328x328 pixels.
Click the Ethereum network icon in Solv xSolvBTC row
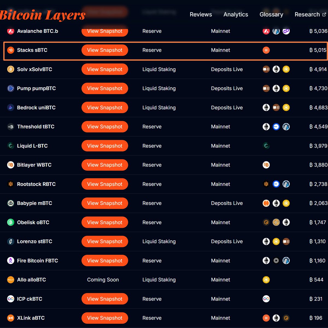click(x=276, y=69)
